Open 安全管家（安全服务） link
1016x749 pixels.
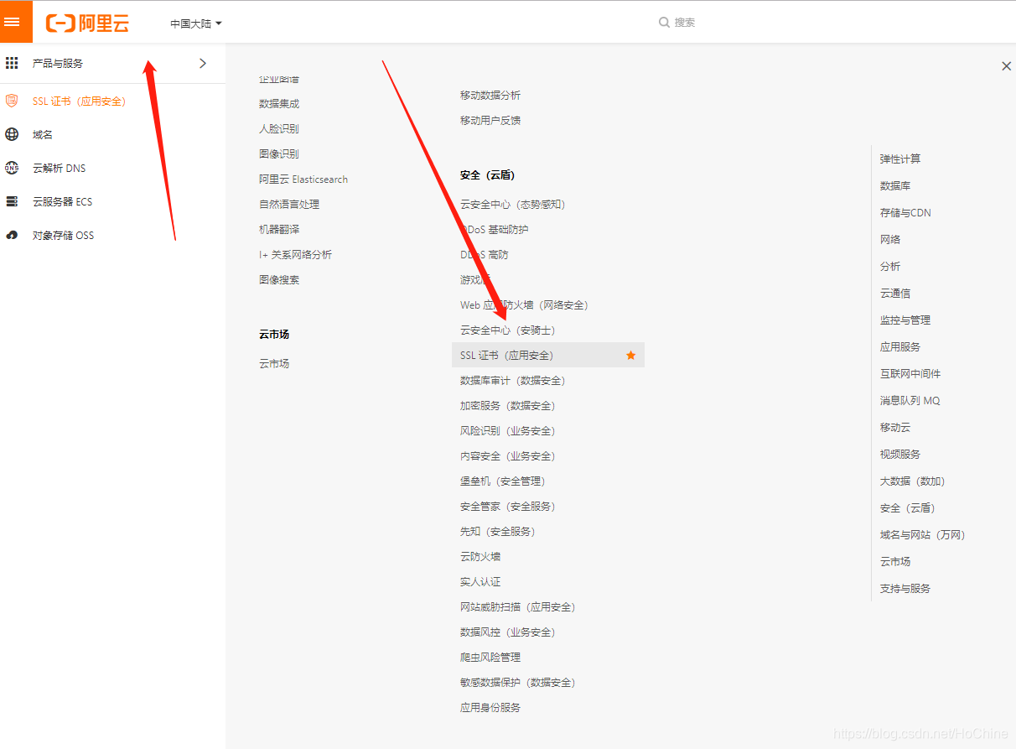pyautogui.click(x=507, y=507)
